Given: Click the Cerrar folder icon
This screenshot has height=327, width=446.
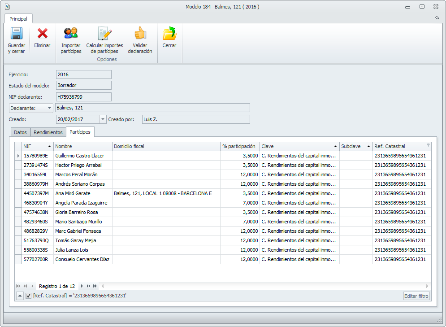Looking at the screenshot, I should point(169,34).
